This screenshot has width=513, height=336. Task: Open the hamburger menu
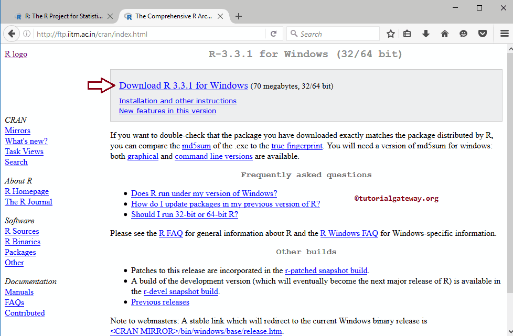(x=505, y=34)
